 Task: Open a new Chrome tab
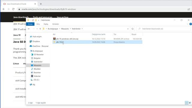41,4
